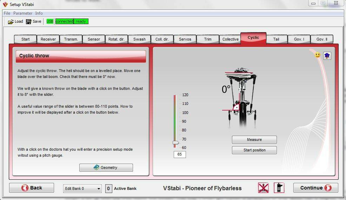Image resolution: width=346 pixels, height=200 pixels.
Task: Click the cyclic throw slider handle
Action: (x=175, y=143)
